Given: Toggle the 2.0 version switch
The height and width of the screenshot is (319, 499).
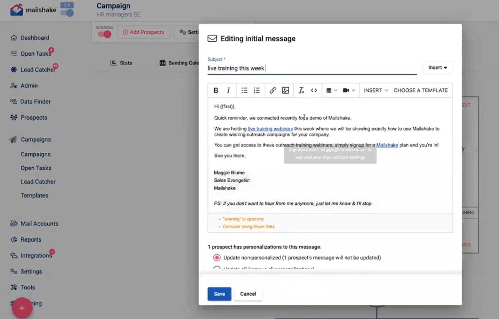Looking at the screenshot, I should coord(67,13).
